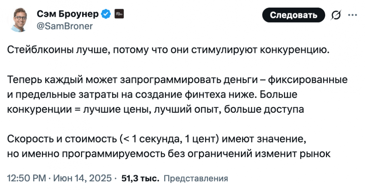The height and width of the screenshot is (190, 365).
Task: Open the three-dot more options menu
Action: pyautogui.click(x=353, y=15)
